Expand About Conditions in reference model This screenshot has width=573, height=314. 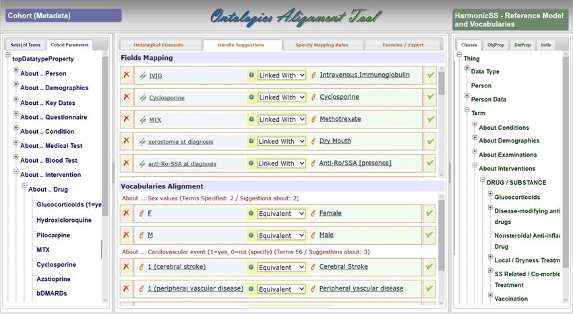click(x=475, y=124)
